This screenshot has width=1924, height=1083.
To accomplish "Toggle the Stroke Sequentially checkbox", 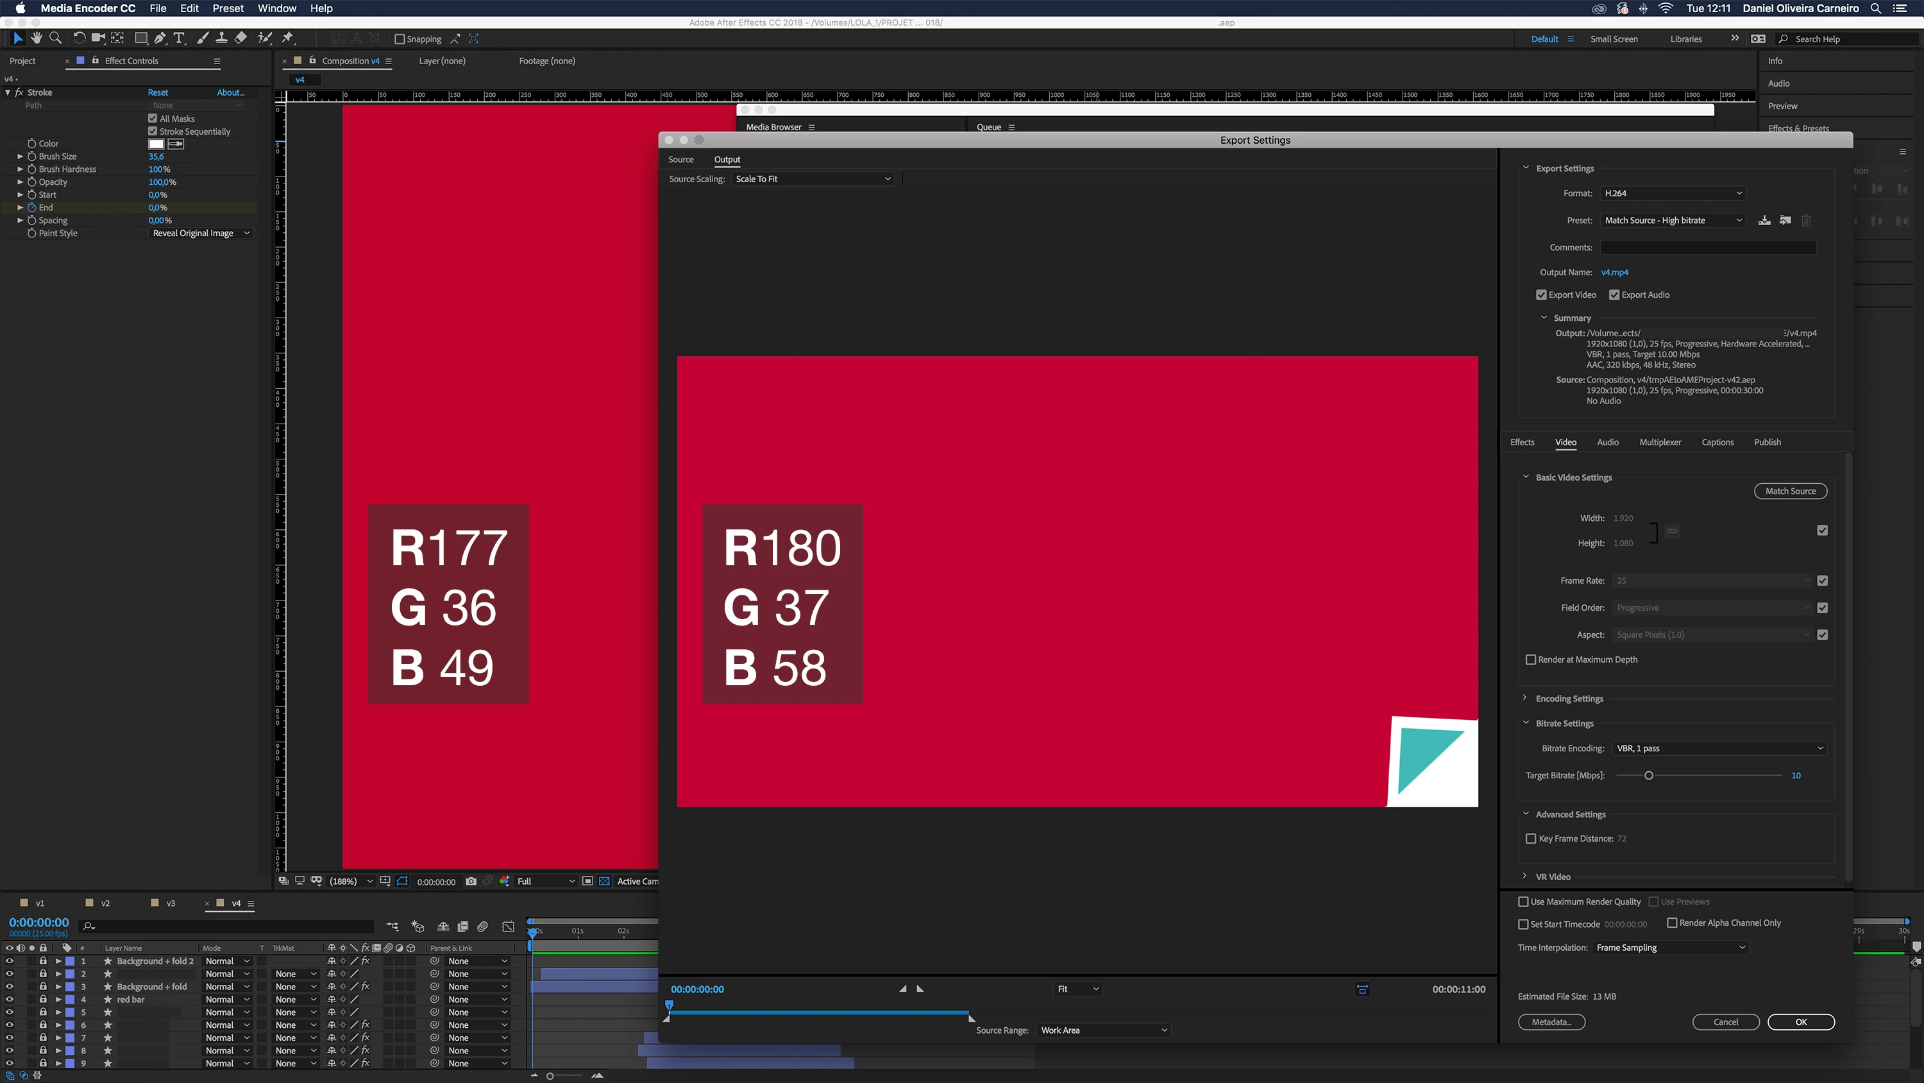I will point(153,132).
